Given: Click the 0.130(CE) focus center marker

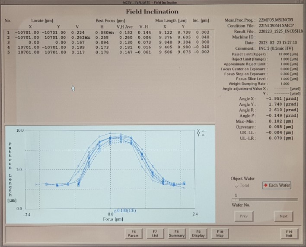Looking at the screenshot, I should [x=125, y=210].
